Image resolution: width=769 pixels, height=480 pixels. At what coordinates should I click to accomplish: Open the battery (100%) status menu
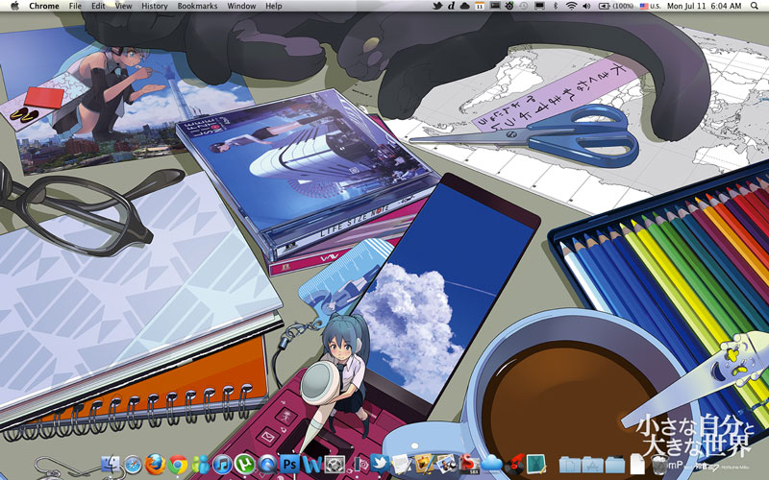tap(616, 6)
